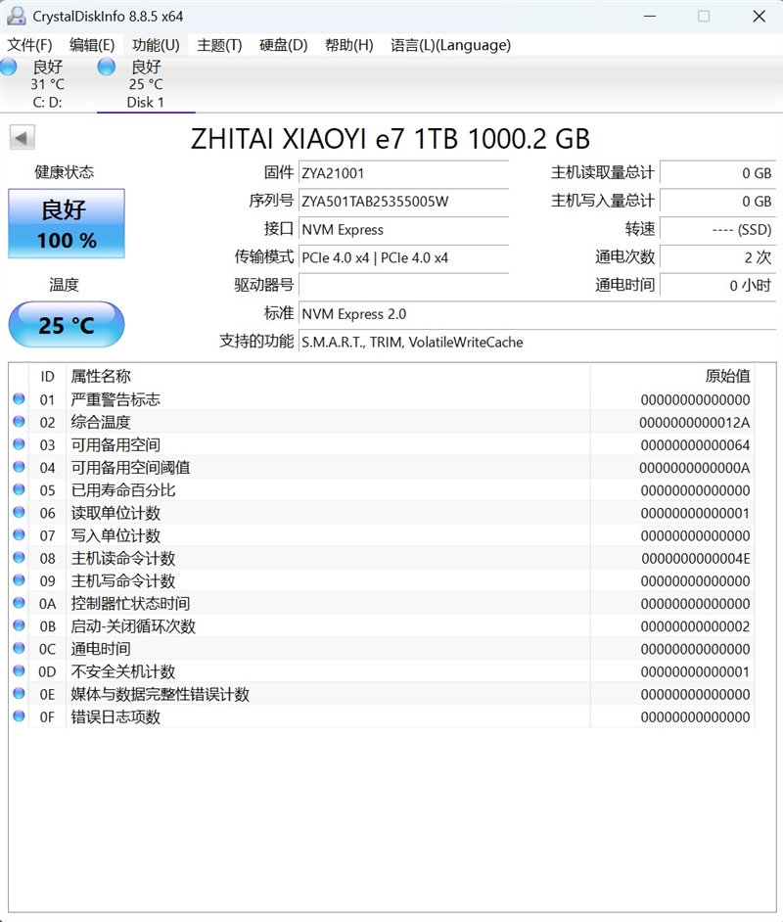Click the 25°C temperature indicator

(66, 324)
